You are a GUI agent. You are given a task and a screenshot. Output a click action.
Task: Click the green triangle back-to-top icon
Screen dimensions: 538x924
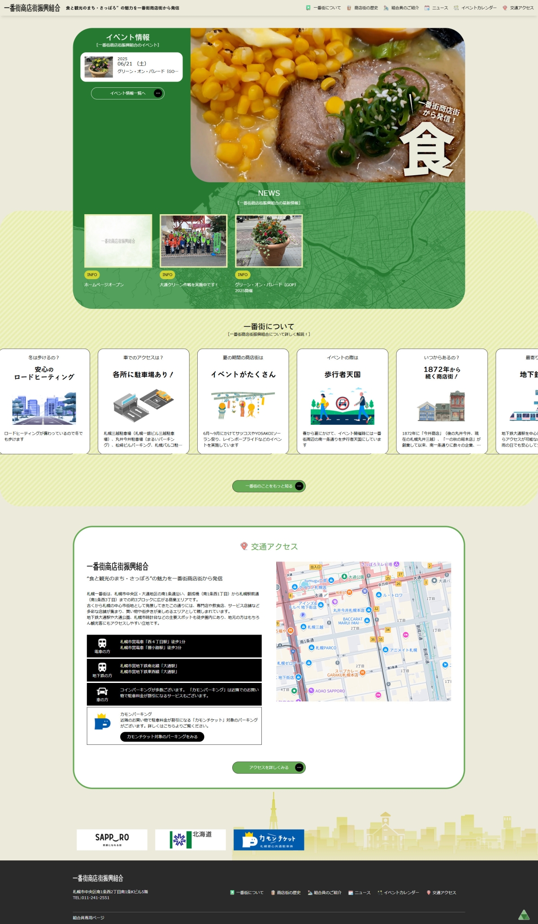pyautogui.click(x=524, y=915)
